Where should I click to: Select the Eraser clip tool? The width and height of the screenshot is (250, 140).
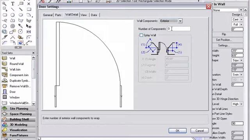tap(21, 43)
